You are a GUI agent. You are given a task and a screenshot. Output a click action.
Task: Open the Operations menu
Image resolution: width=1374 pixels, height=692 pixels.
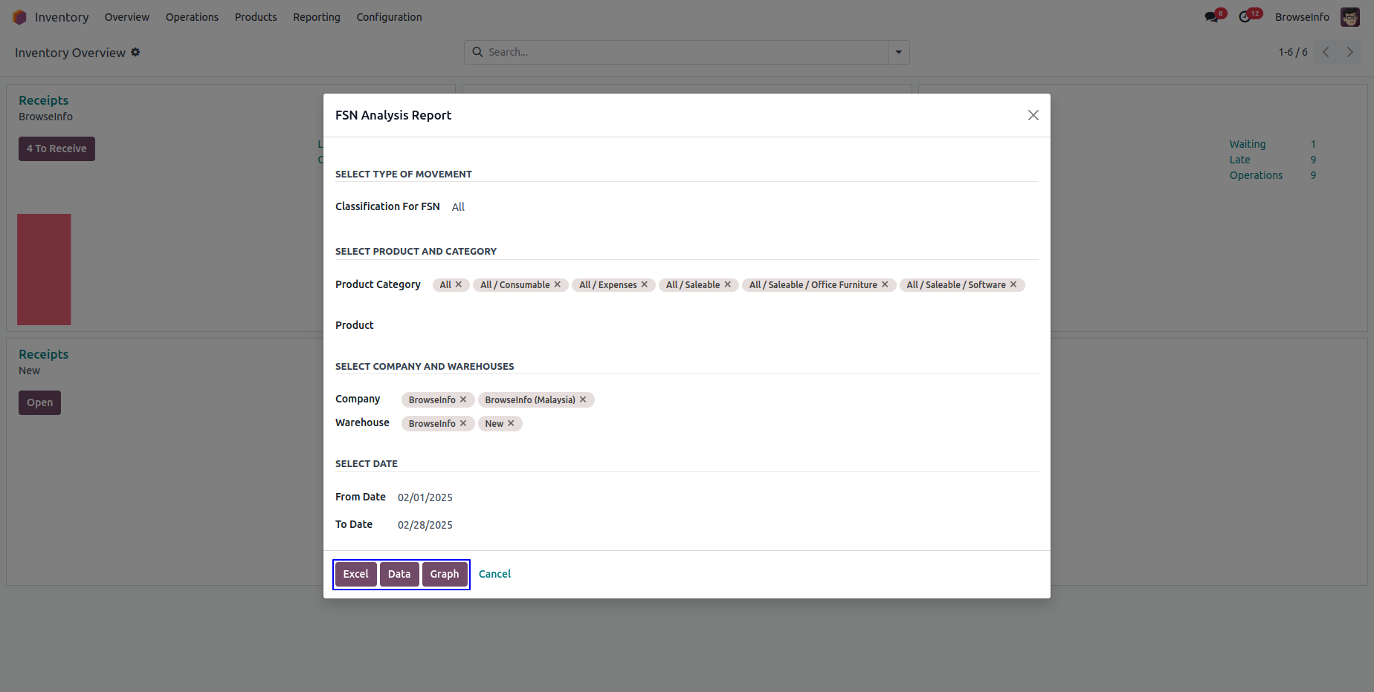192,17
